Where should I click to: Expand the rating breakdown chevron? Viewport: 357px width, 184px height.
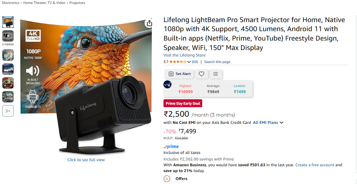point(189,62)
